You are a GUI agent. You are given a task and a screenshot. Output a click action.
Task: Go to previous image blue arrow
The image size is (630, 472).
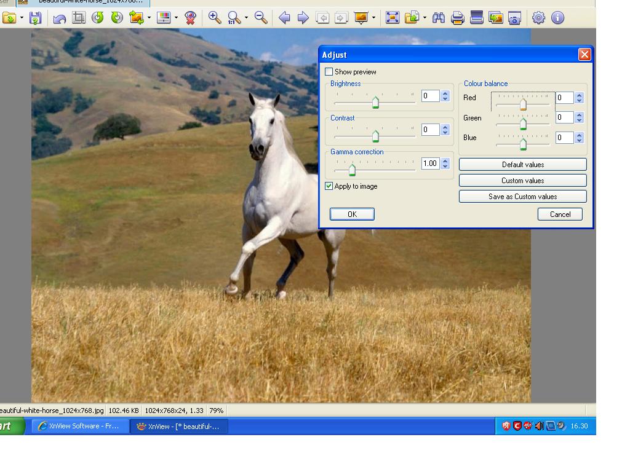coord(284,18)
